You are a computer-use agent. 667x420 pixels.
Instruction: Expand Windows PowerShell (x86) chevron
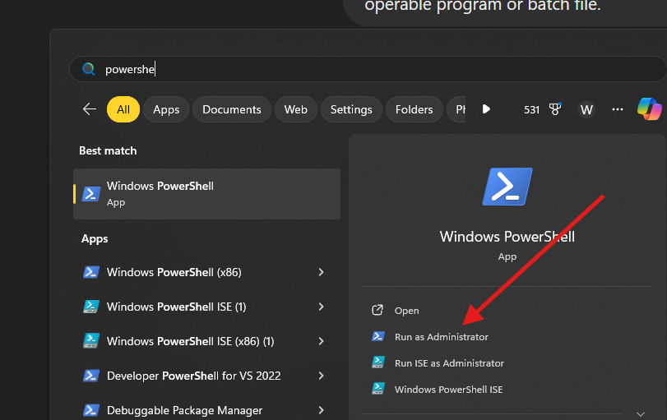point(322,272)
